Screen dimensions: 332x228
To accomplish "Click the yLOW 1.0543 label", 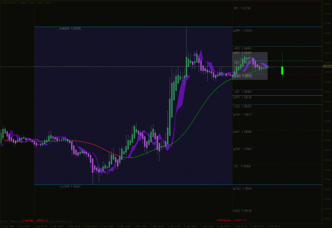I will [x=70, y=187].
